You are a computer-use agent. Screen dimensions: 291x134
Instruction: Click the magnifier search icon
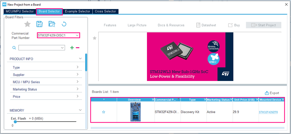[x=14, y=48]
